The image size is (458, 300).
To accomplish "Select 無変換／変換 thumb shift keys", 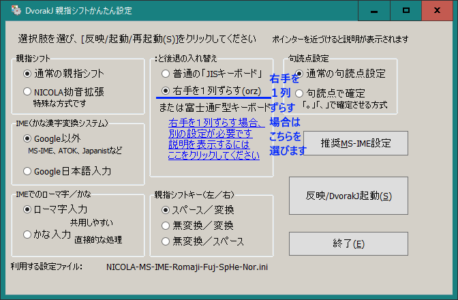I will pyautogui.click(x=164, y=225).
